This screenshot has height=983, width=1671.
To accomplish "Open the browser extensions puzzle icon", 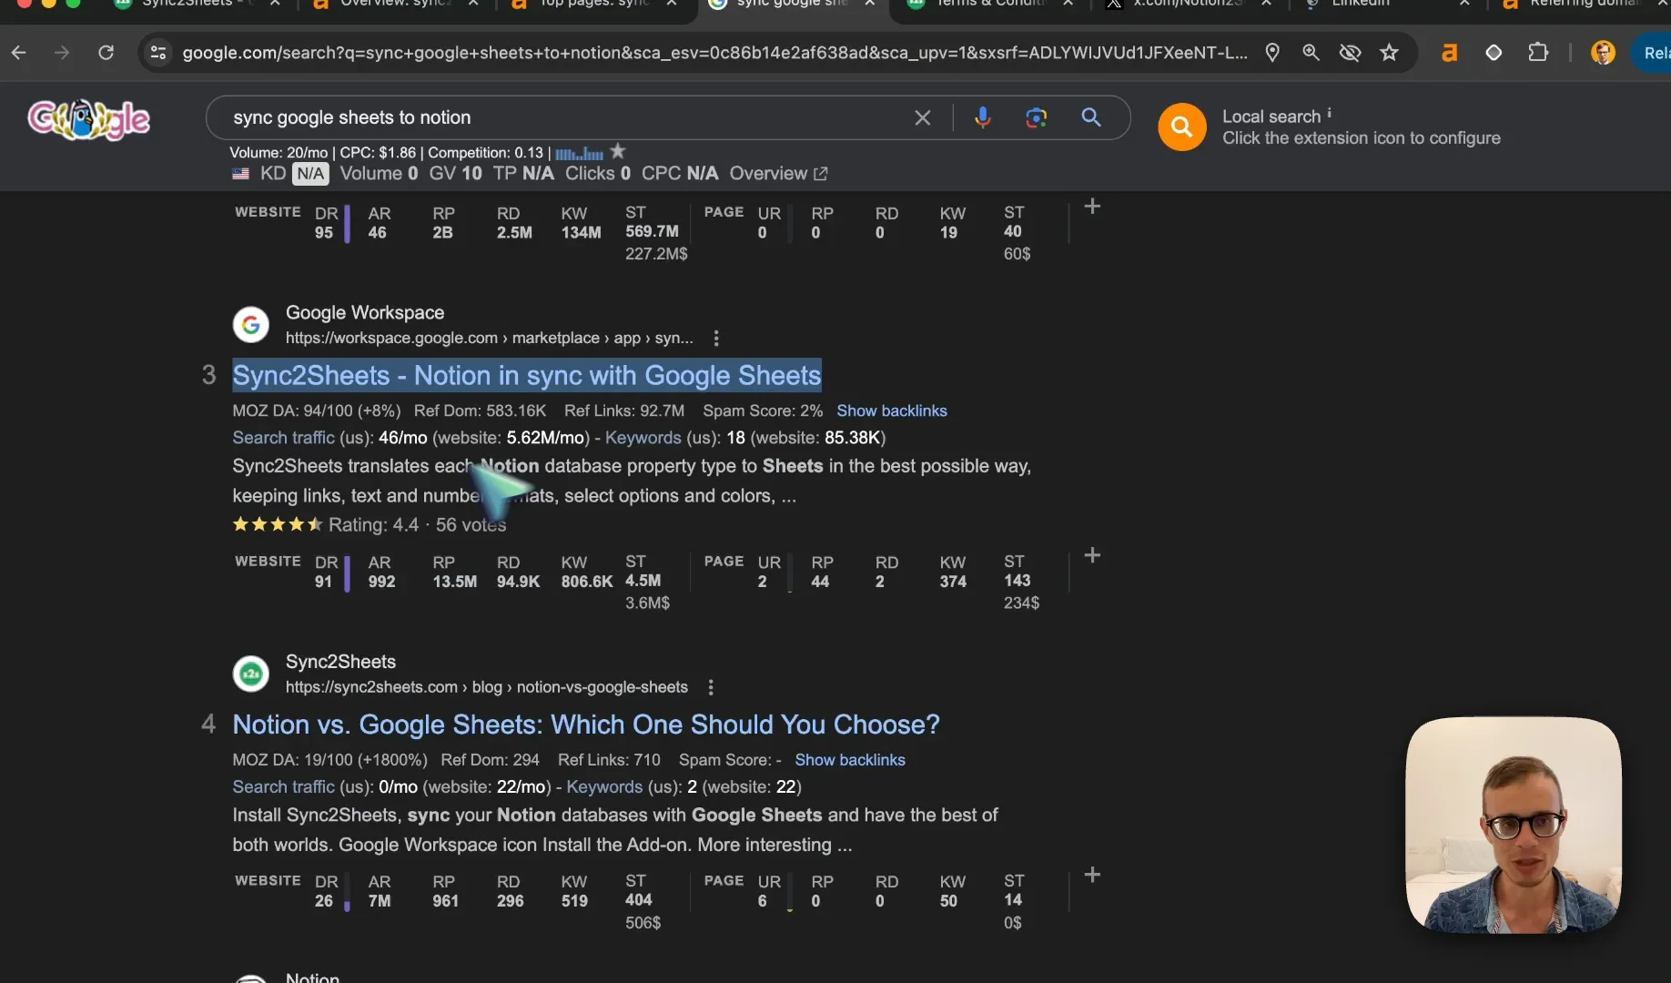I will (1537, 53).
